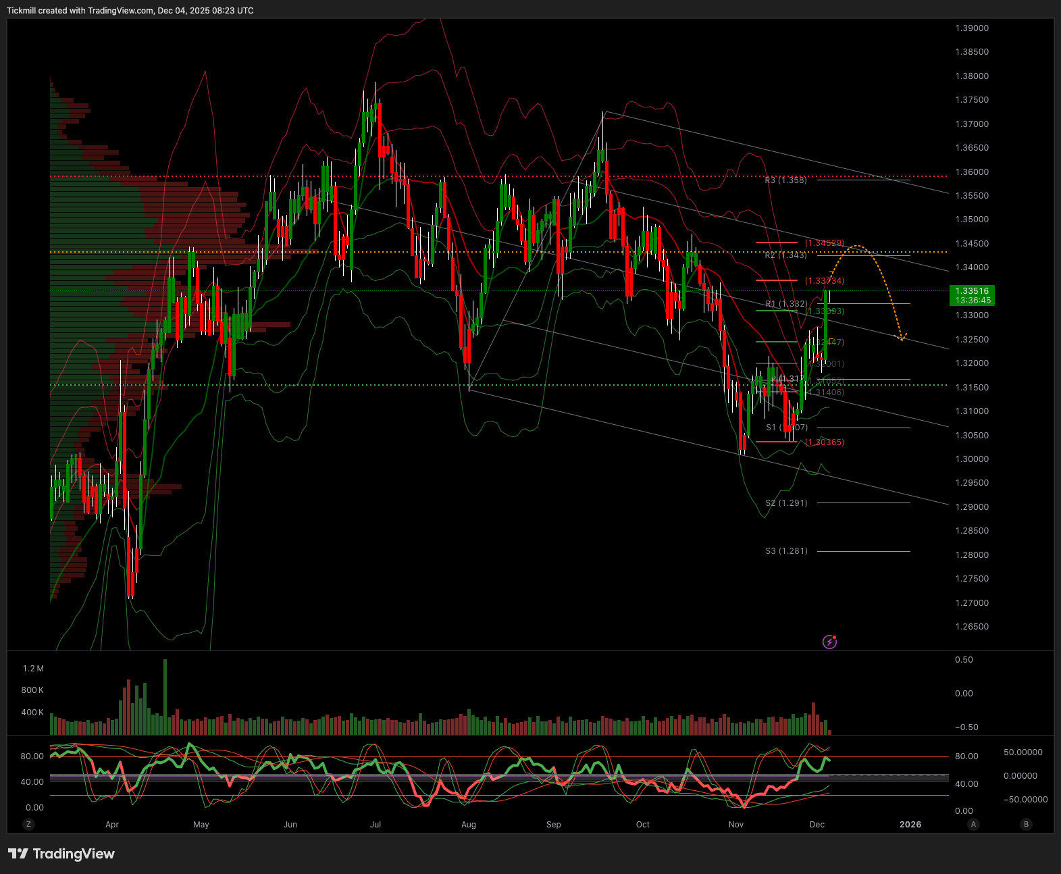Click the red 1.30365 level label
Image resolution: width=1061 pixels, height=874 pixels.
tap(824, 442)
